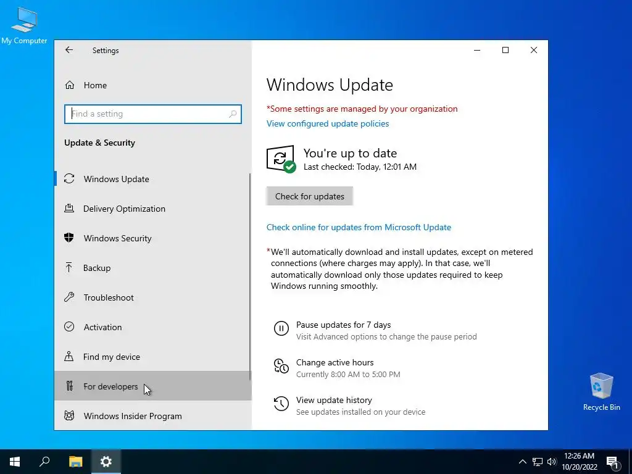
Task: Click the Find a setting search box
Action: (153, 114)
